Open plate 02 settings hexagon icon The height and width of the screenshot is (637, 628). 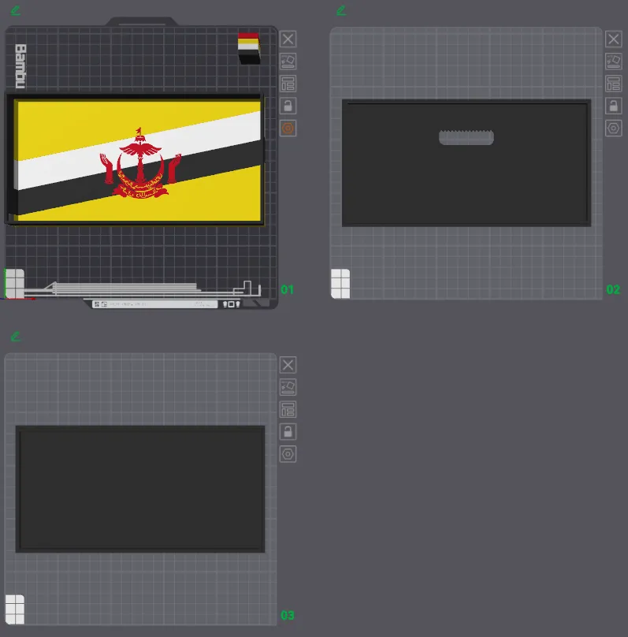point(613,129)
